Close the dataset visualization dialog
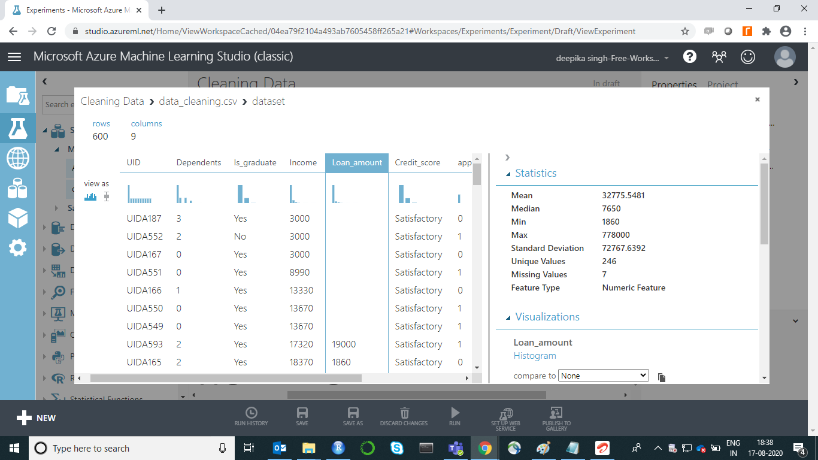 758,99
